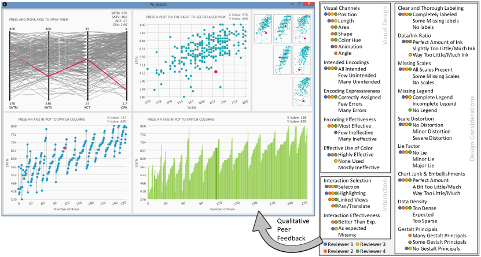
Task: Select 'Many Unintended' option
Action: 359,81
